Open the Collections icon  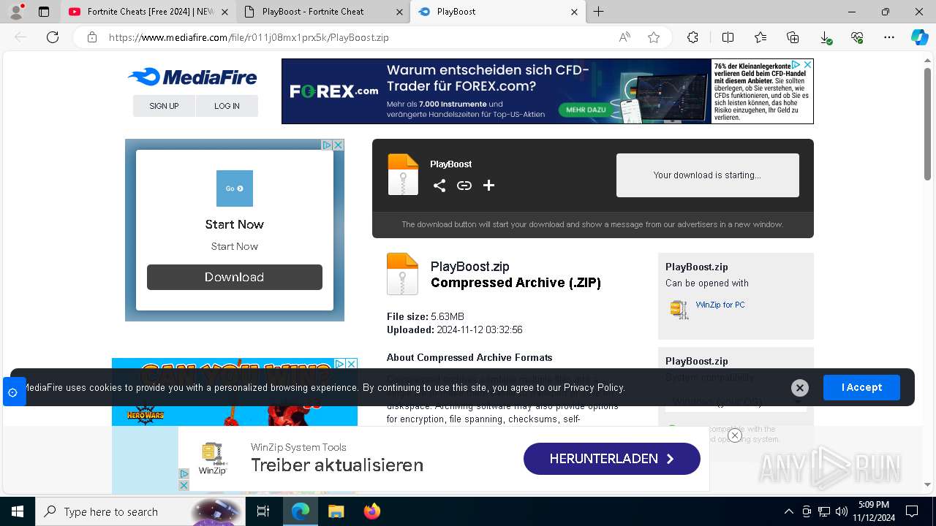pos(793,37)
